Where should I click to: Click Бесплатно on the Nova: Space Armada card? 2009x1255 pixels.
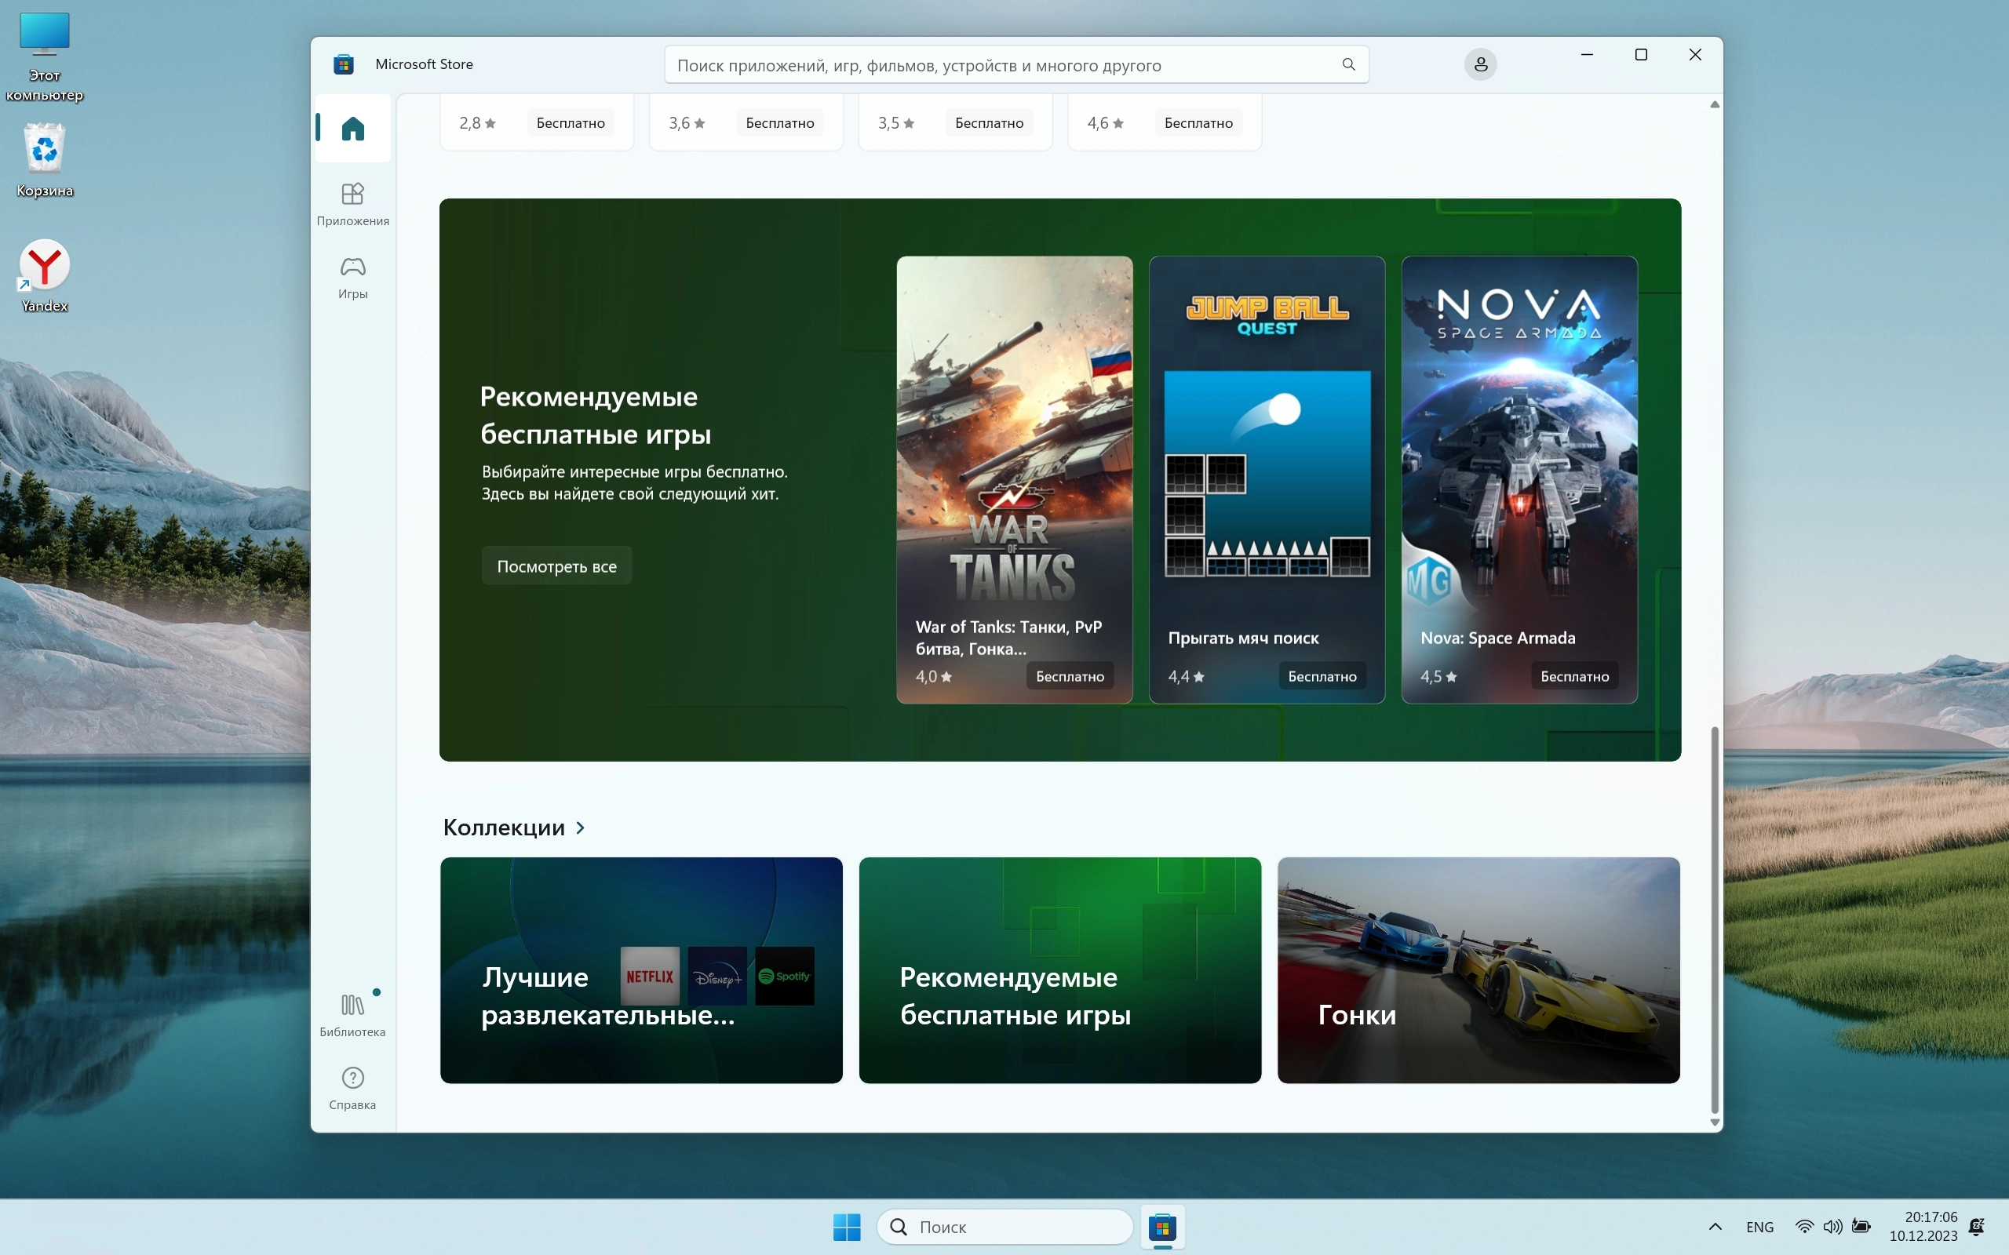click(x=1574, y=676)
